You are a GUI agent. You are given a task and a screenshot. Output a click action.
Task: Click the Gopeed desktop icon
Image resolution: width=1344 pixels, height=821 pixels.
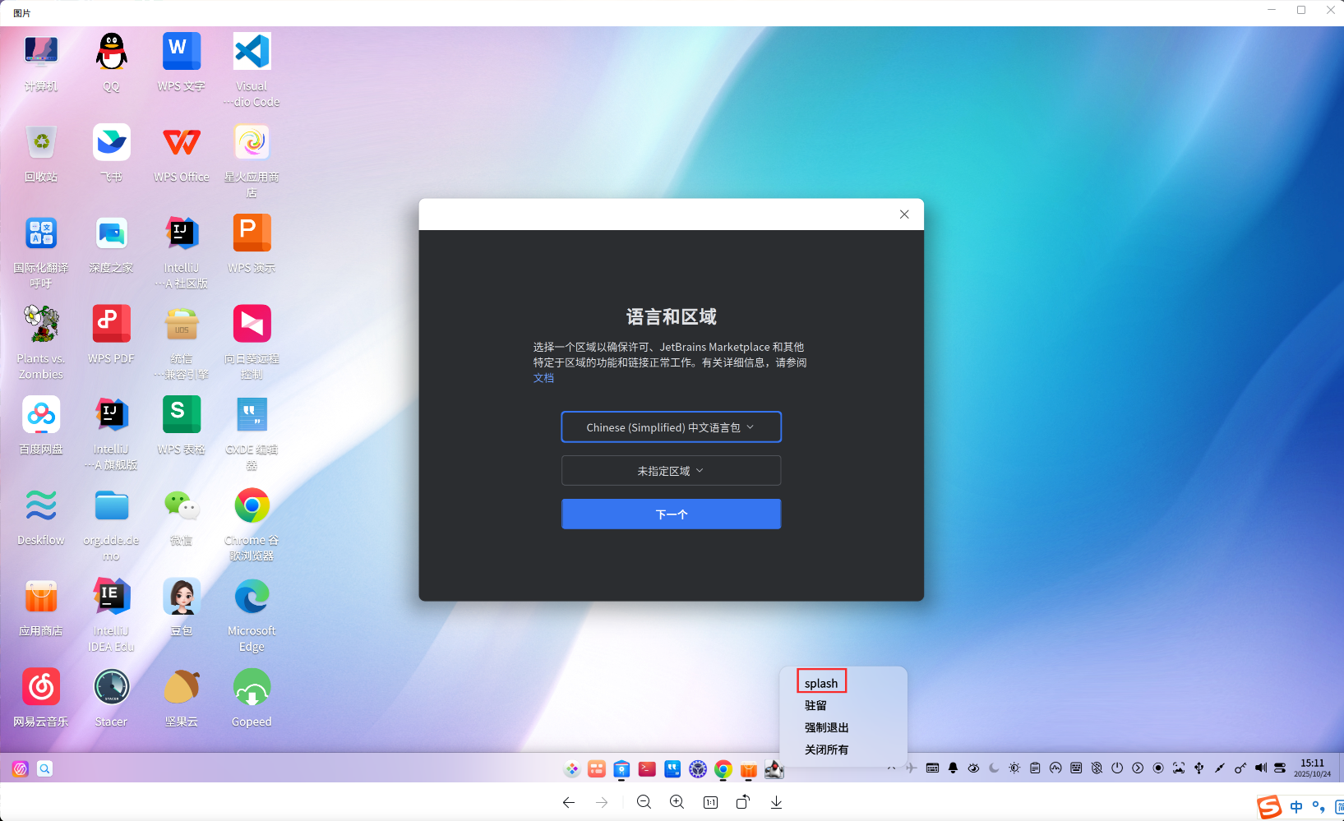coord(252,688)
